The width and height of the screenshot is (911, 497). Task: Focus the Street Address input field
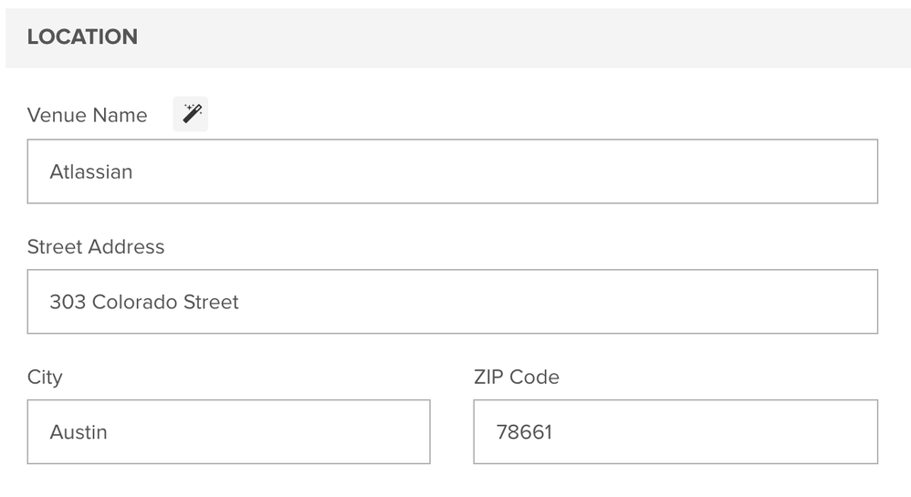tap(453, 301)
